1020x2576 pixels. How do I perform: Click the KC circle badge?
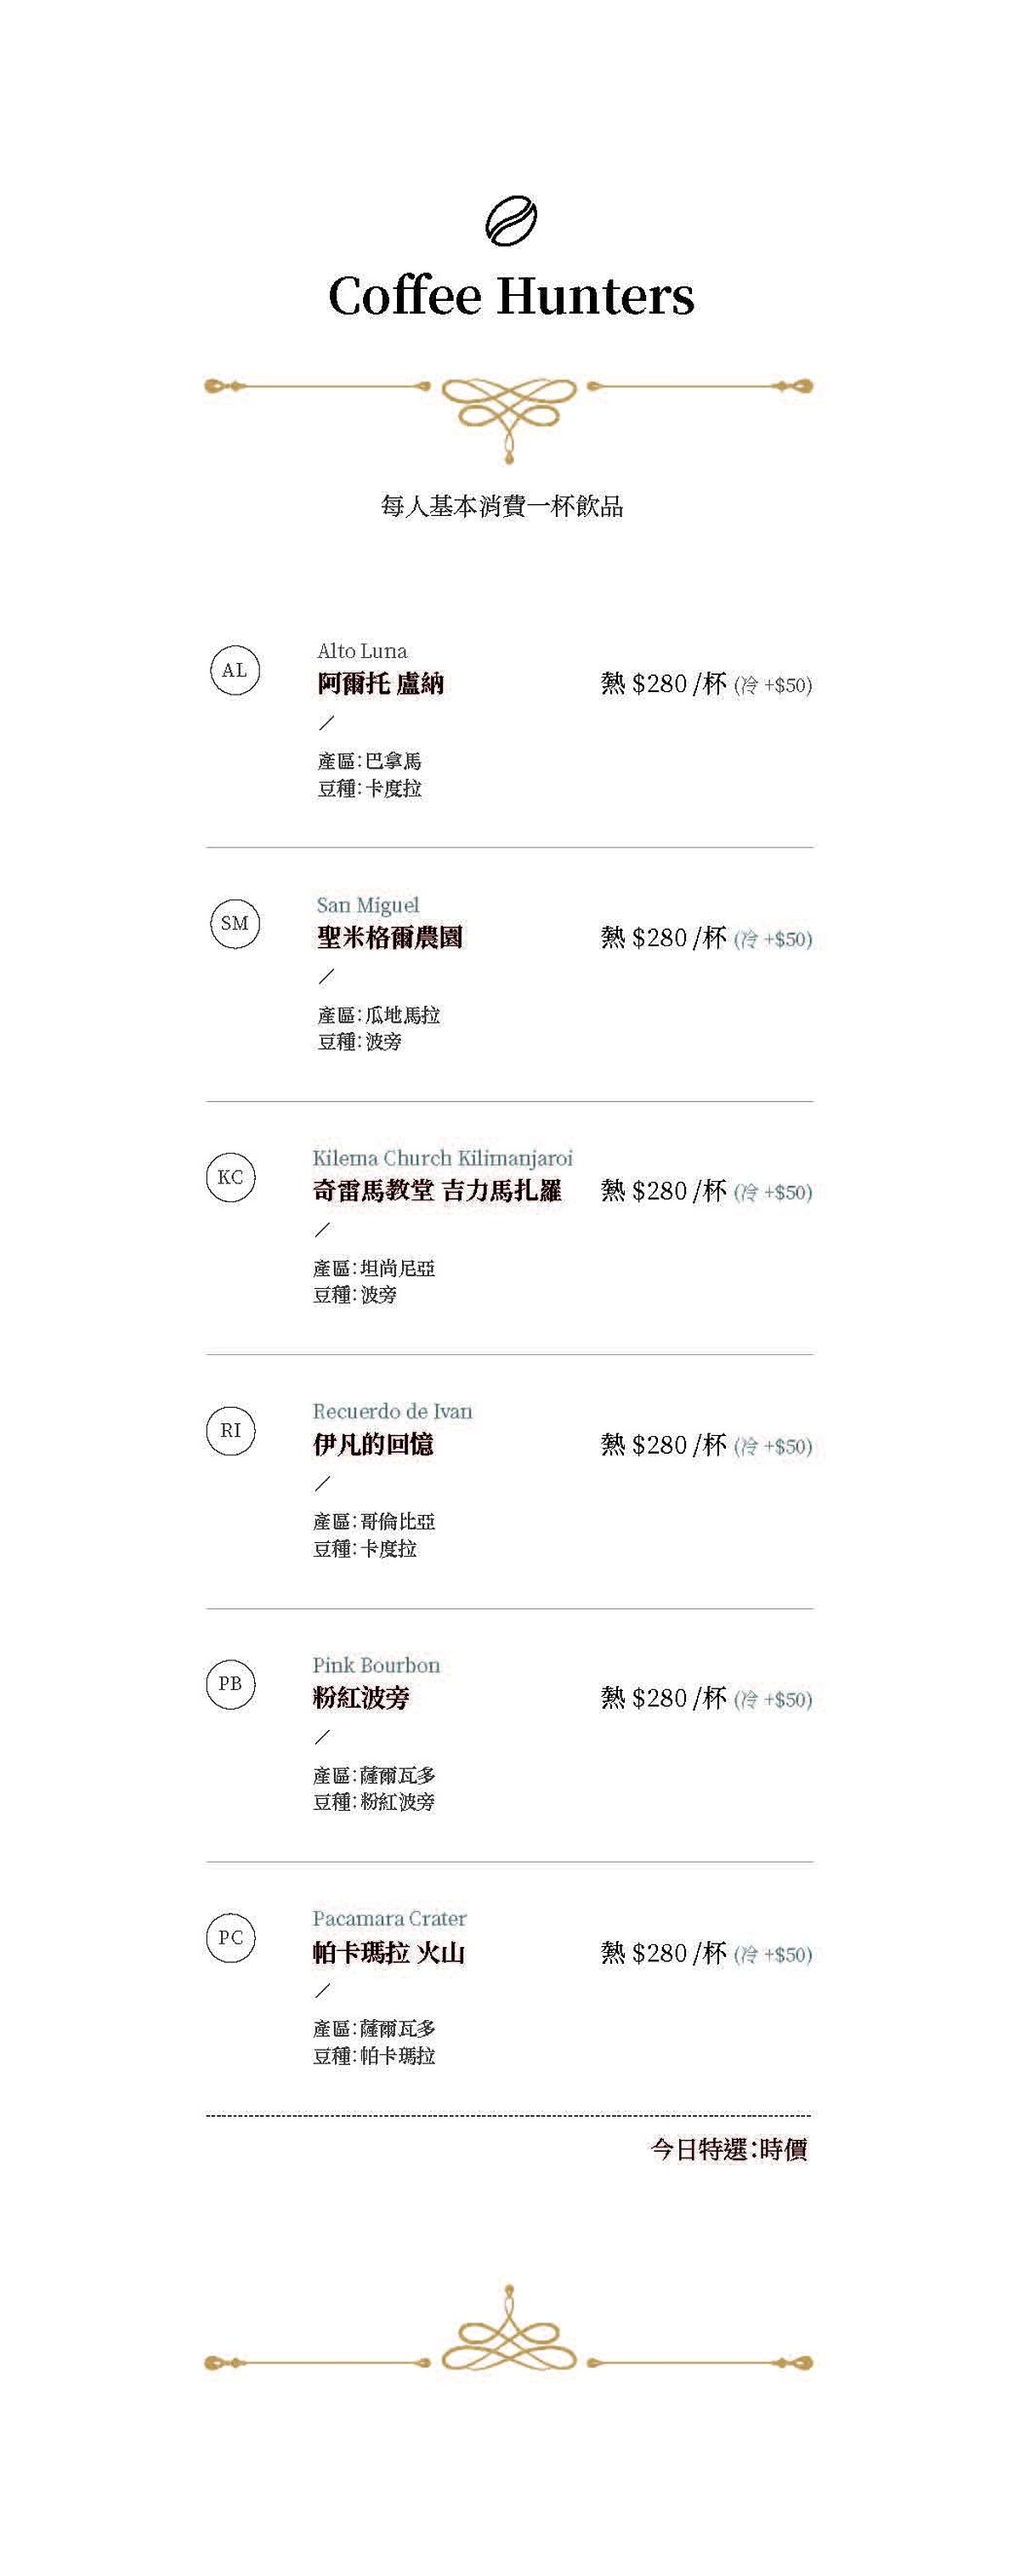click(231, 1177)
